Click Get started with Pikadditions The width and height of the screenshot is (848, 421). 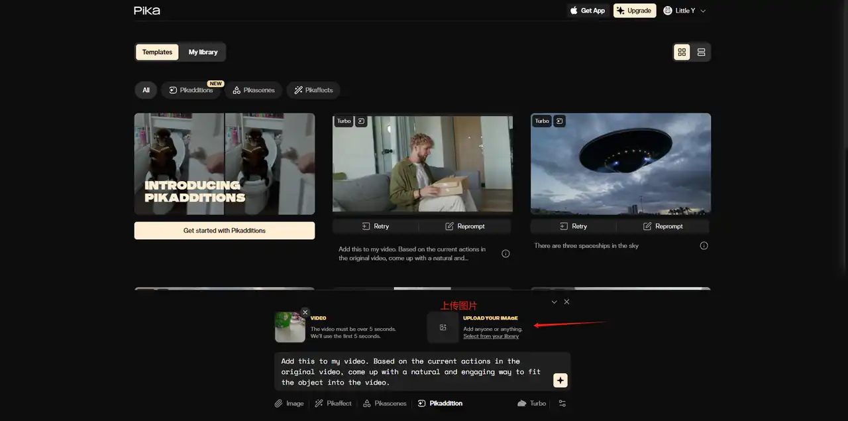click(x=225, y=231)
